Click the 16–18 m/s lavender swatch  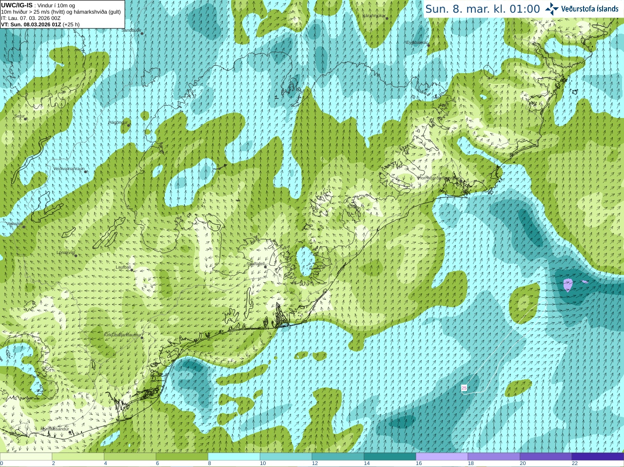(442, 457)
